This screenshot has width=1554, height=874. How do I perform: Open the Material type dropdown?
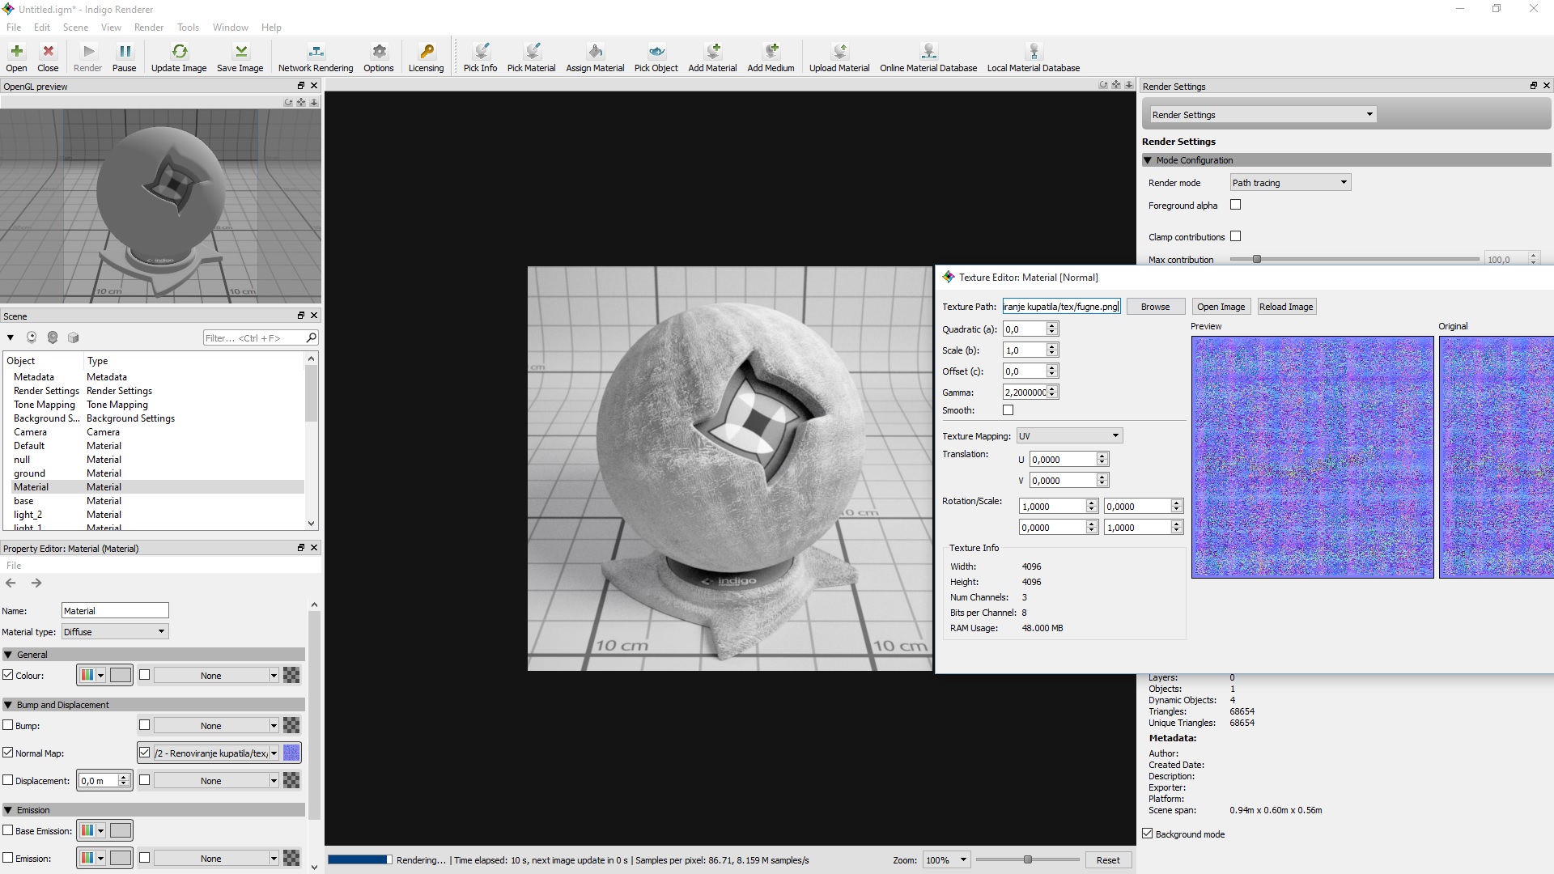tap(114, 631)
